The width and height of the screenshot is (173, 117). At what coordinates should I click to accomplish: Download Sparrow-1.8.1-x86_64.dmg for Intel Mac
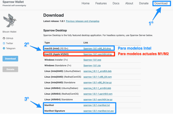pos(96,49)
